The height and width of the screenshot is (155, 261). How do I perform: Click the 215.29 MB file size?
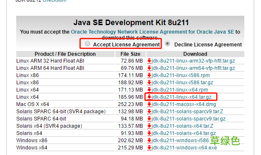[131, 148]
